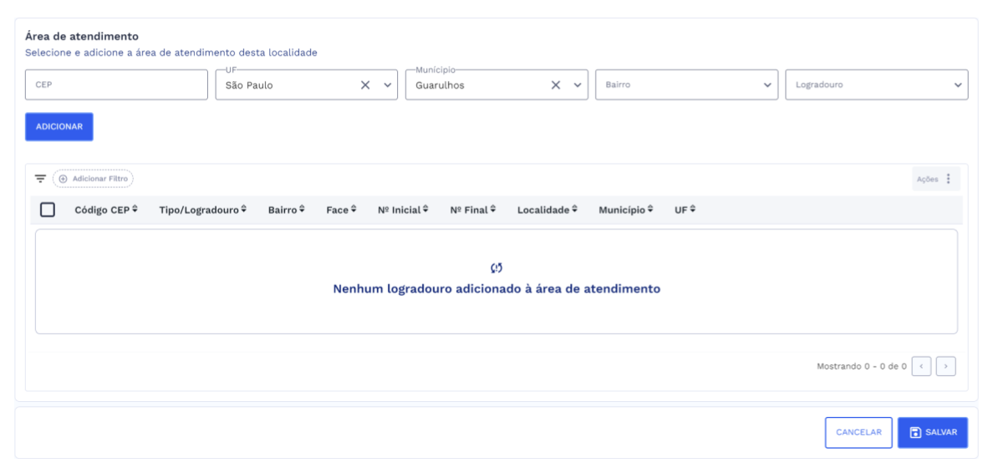
Task: Sort by Nº Inicial column
Action: pos(403,209)
